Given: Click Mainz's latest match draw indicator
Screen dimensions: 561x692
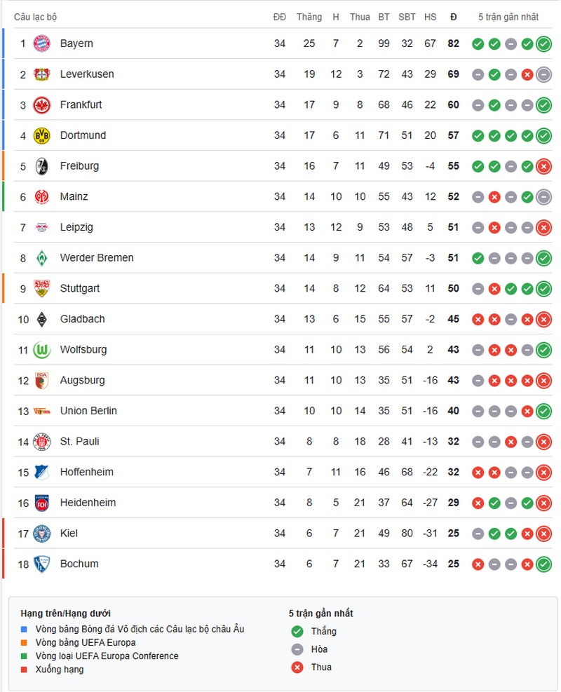Looking at the screenshot, I should [x=543, y=197].
